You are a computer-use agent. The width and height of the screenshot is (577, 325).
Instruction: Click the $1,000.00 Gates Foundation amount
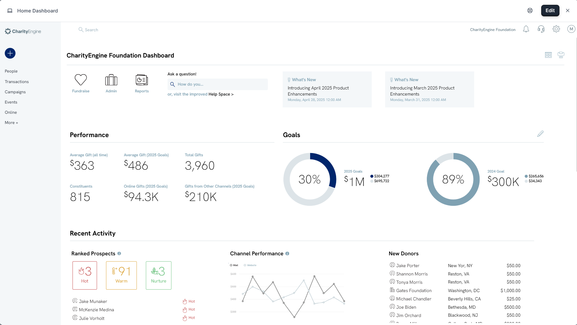point(510,290)
